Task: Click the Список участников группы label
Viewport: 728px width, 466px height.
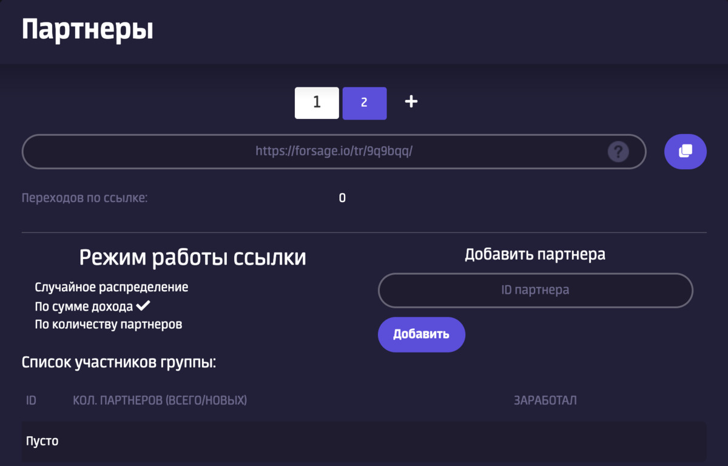Action: [x=119, y=363]
